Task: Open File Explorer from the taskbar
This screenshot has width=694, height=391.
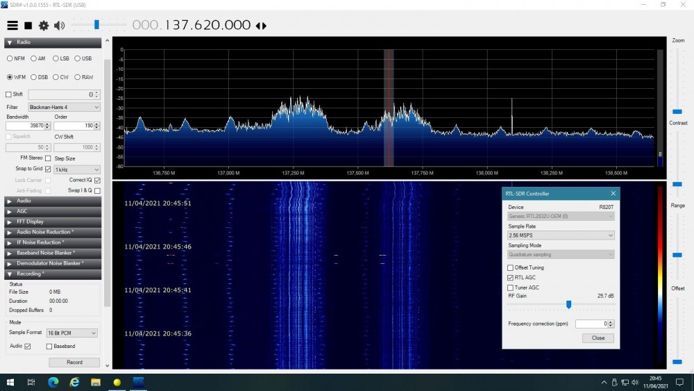Action: tap(96, 382)
